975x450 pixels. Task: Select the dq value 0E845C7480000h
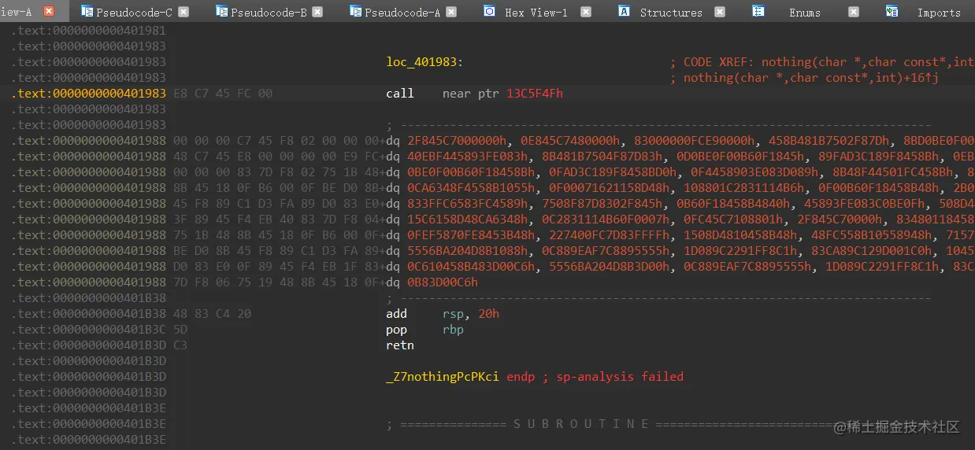(x=569, y=141)
